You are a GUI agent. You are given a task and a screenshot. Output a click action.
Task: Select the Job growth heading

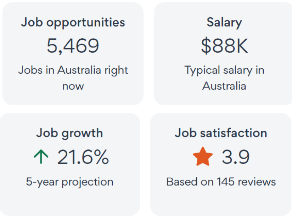tap(69, 133)
